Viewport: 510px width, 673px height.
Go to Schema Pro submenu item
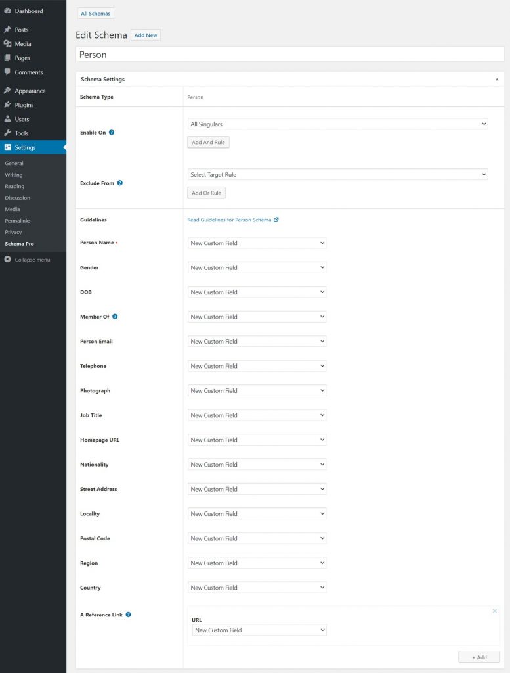click(x=19, y=244)
